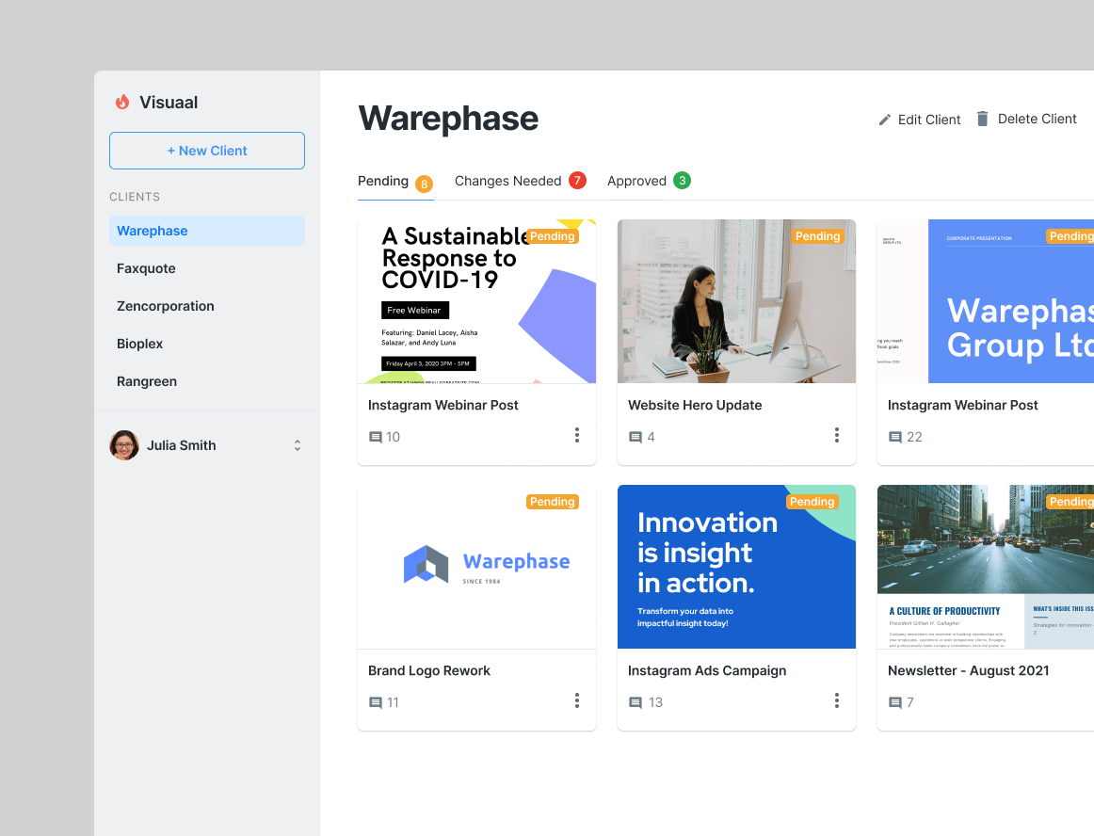Image resolution: width=1094 pixels, height=836 pixels.
Task: Open three-dot menu on Instagram Ads Campaign
Action: [836, 700]
